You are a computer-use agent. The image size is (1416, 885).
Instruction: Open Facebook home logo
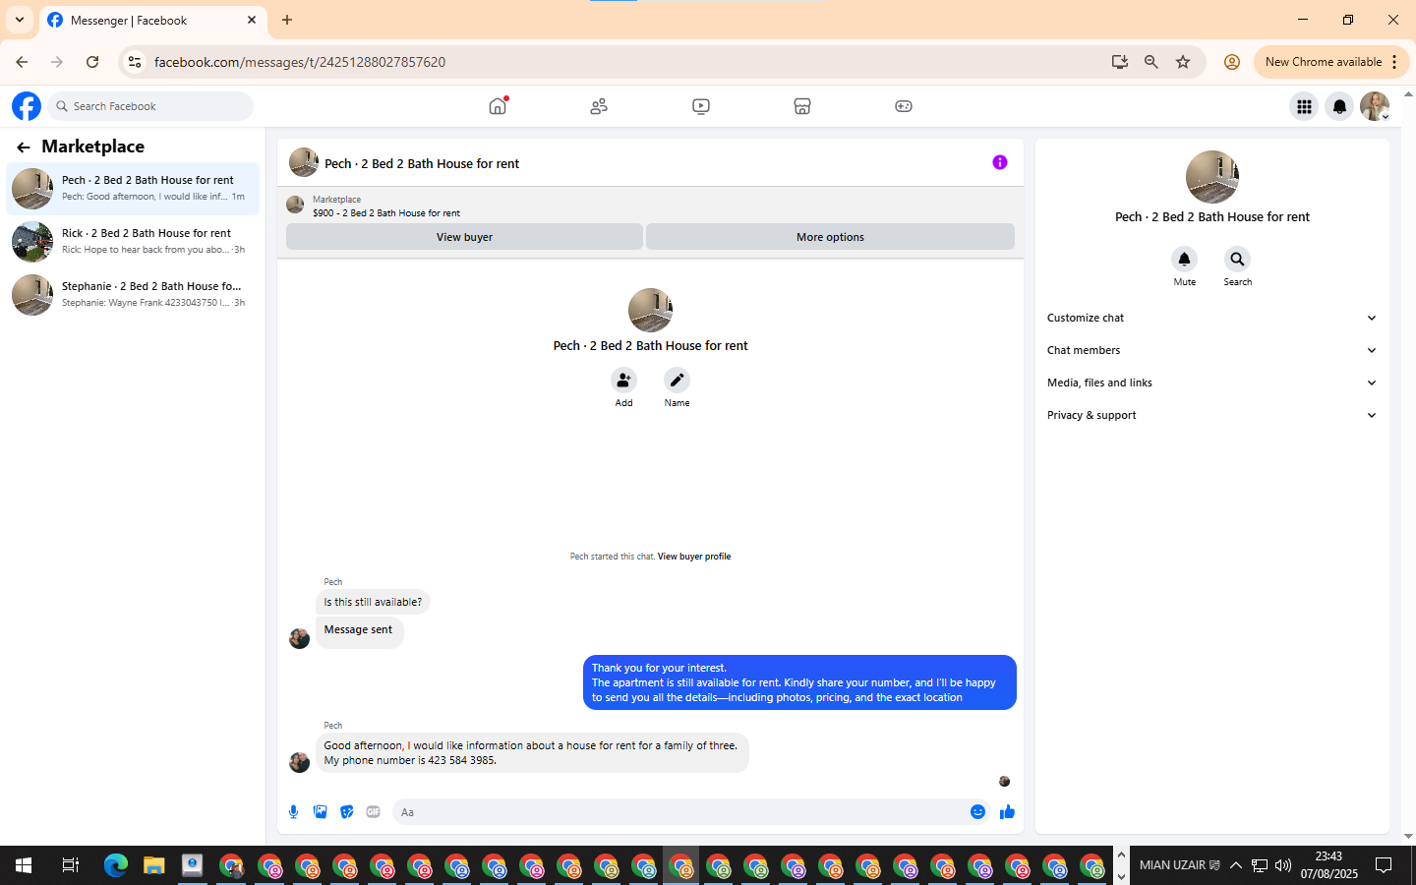27,106
